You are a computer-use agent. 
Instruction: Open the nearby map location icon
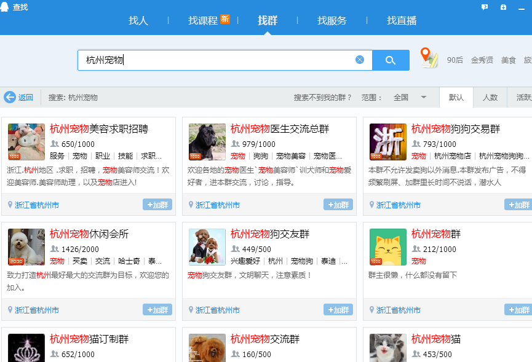point(429,58)
